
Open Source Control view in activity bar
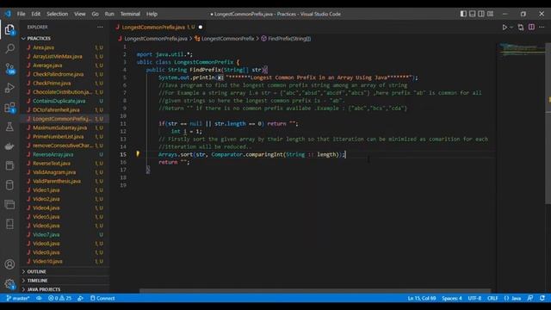coord(9,68)
